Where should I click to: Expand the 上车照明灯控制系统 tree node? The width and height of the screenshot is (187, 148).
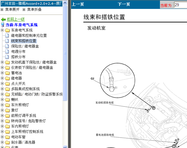click(x=2, y=131)
